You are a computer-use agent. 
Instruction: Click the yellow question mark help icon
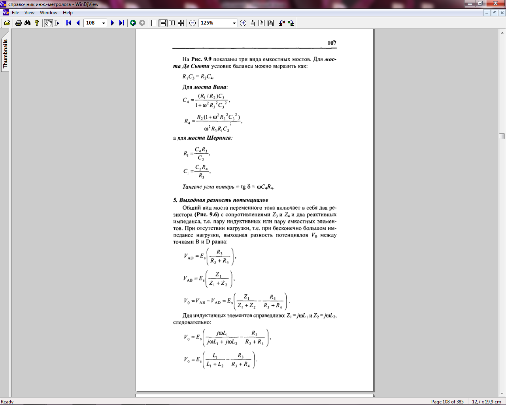pyautogui.click(x=37, y=23)
